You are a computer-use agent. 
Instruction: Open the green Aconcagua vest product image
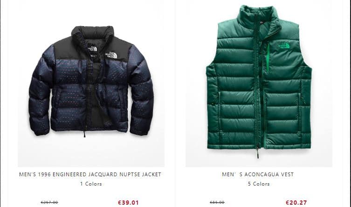(x=259, y=83)
